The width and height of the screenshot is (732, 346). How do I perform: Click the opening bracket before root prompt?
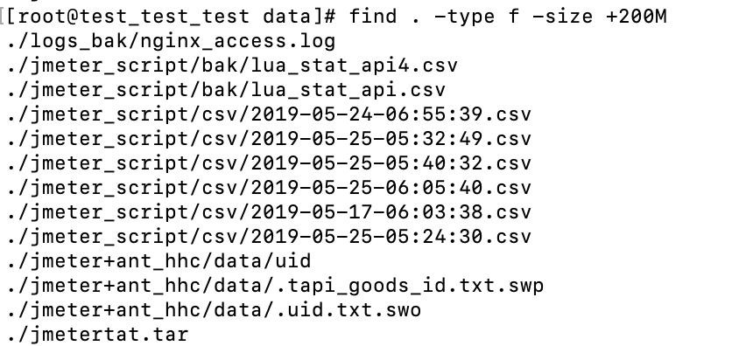pyautogui.click(x=11, y=17)
